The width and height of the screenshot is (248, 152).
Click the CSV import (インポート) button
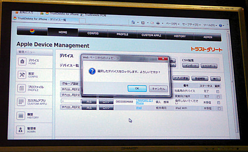pos(191,65)
